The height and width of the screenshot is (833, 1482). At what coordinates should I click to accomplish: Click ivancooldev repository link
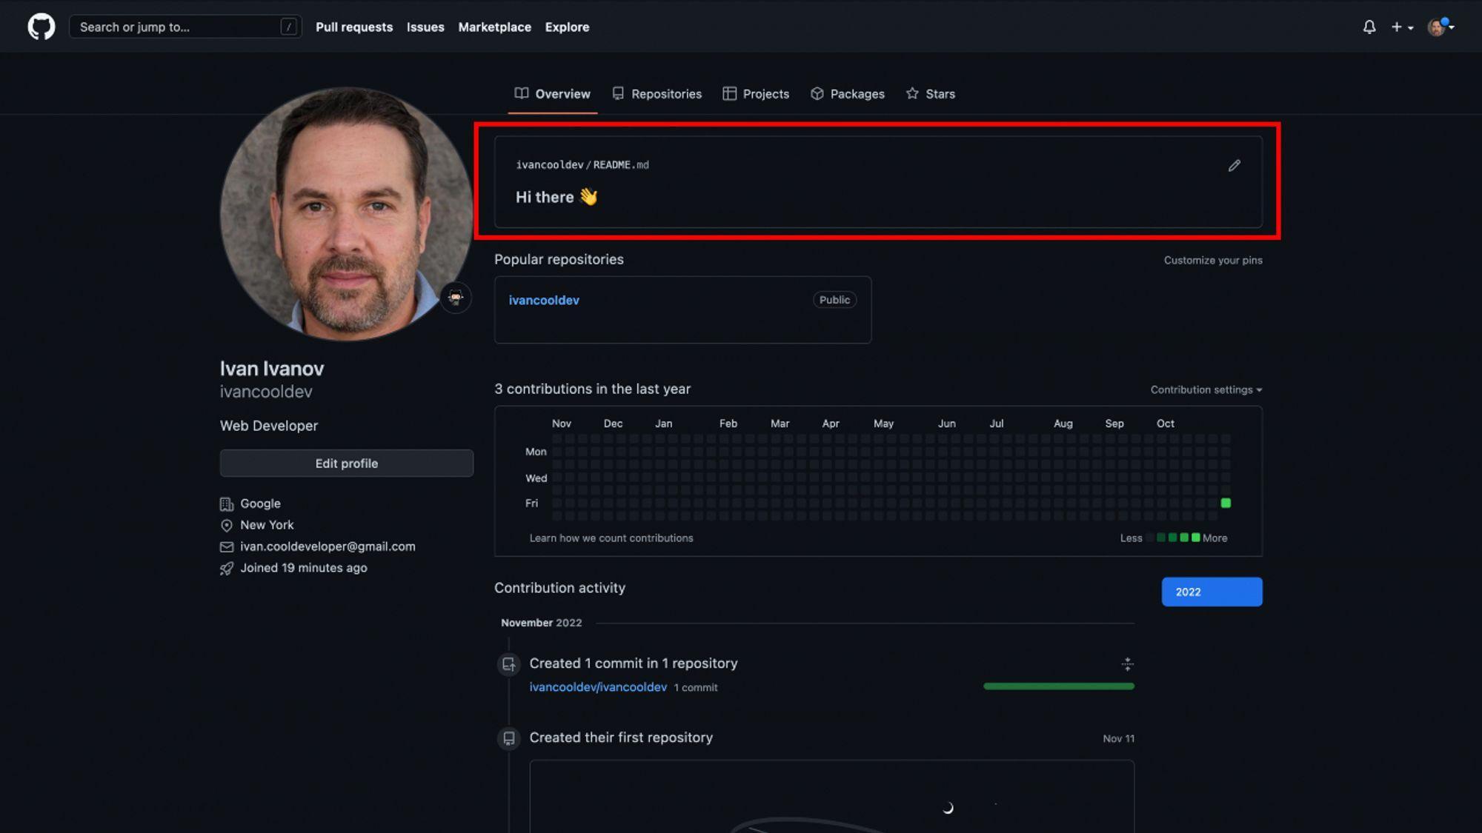click(544, 299)
